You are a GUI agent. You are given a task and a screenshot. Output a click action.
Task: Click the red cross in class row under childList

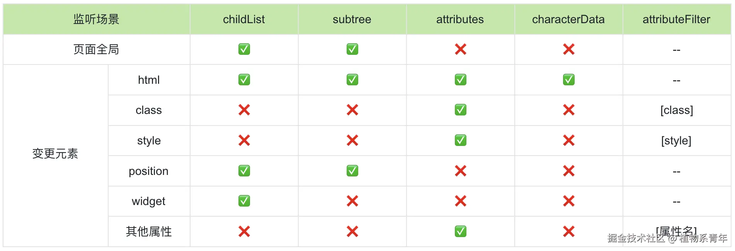pyautogui.click(x=244, y=110)
